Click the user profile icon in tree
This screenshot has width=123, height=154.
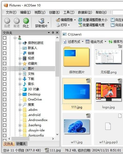tap(19, 38)
